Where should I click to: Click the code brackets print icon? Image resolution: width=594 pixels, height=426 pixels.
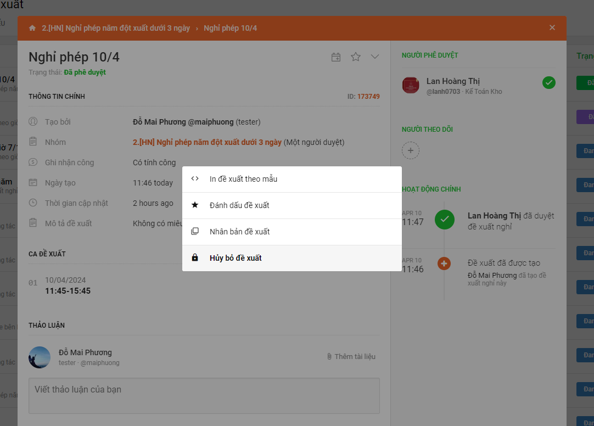(195, 178)
